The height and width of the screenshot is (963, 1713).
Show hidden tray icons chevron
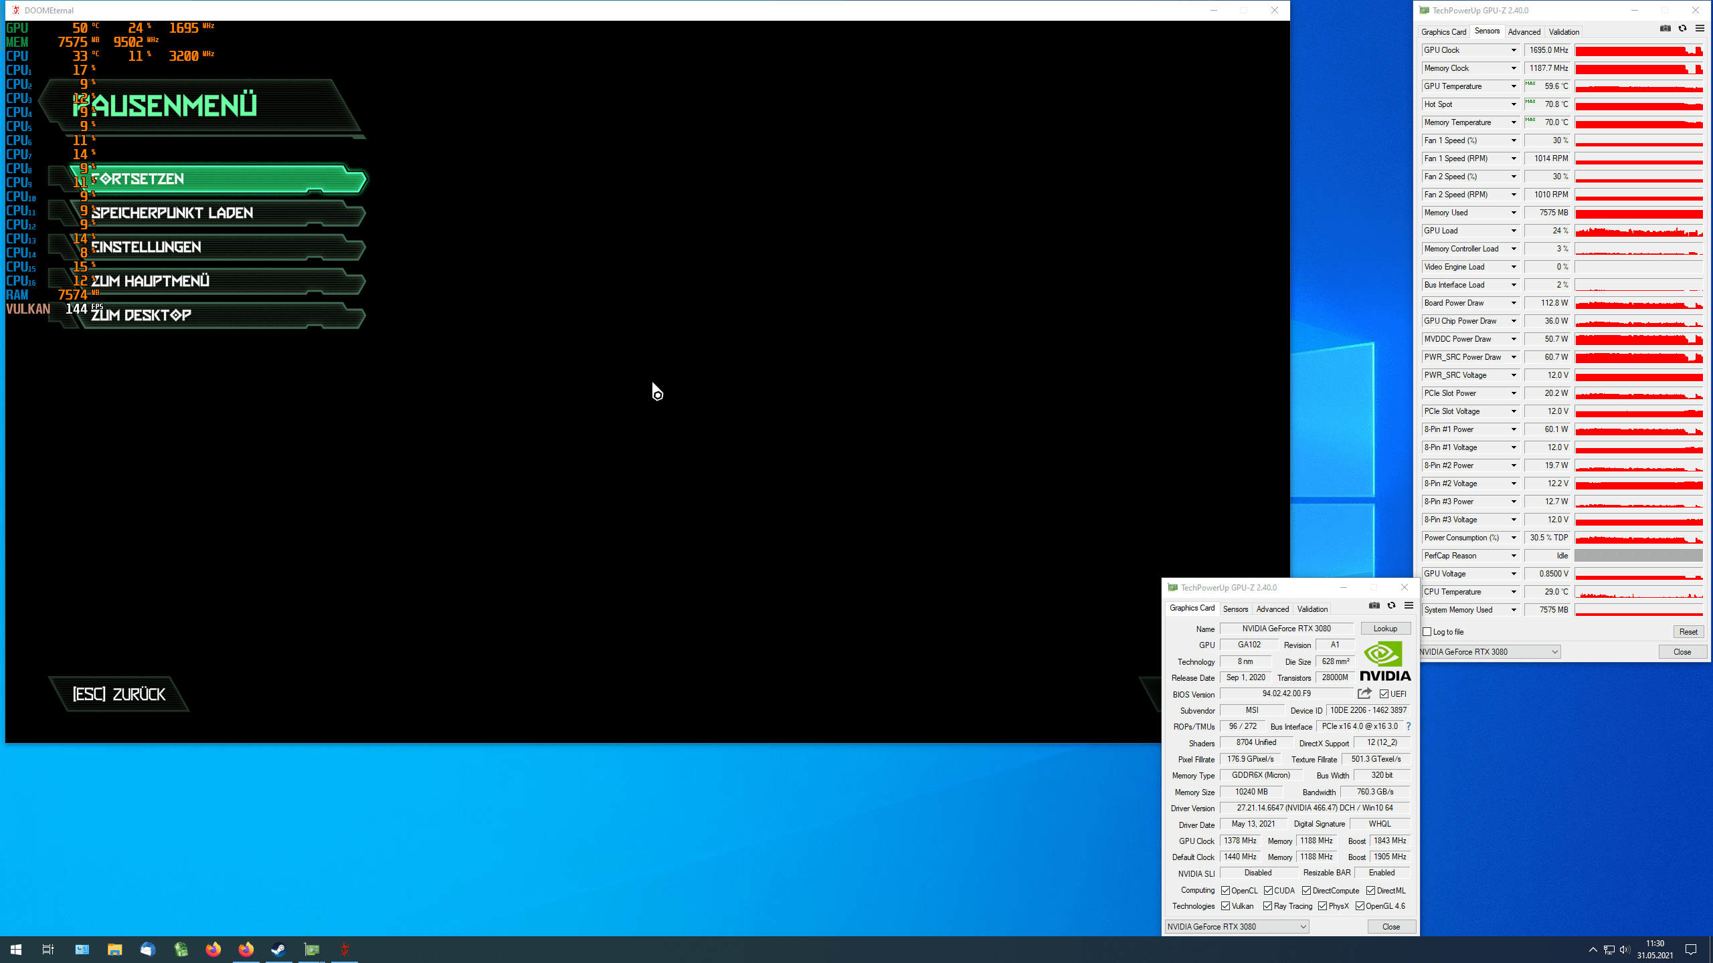pyautogui.click(x=1593, y=950)
